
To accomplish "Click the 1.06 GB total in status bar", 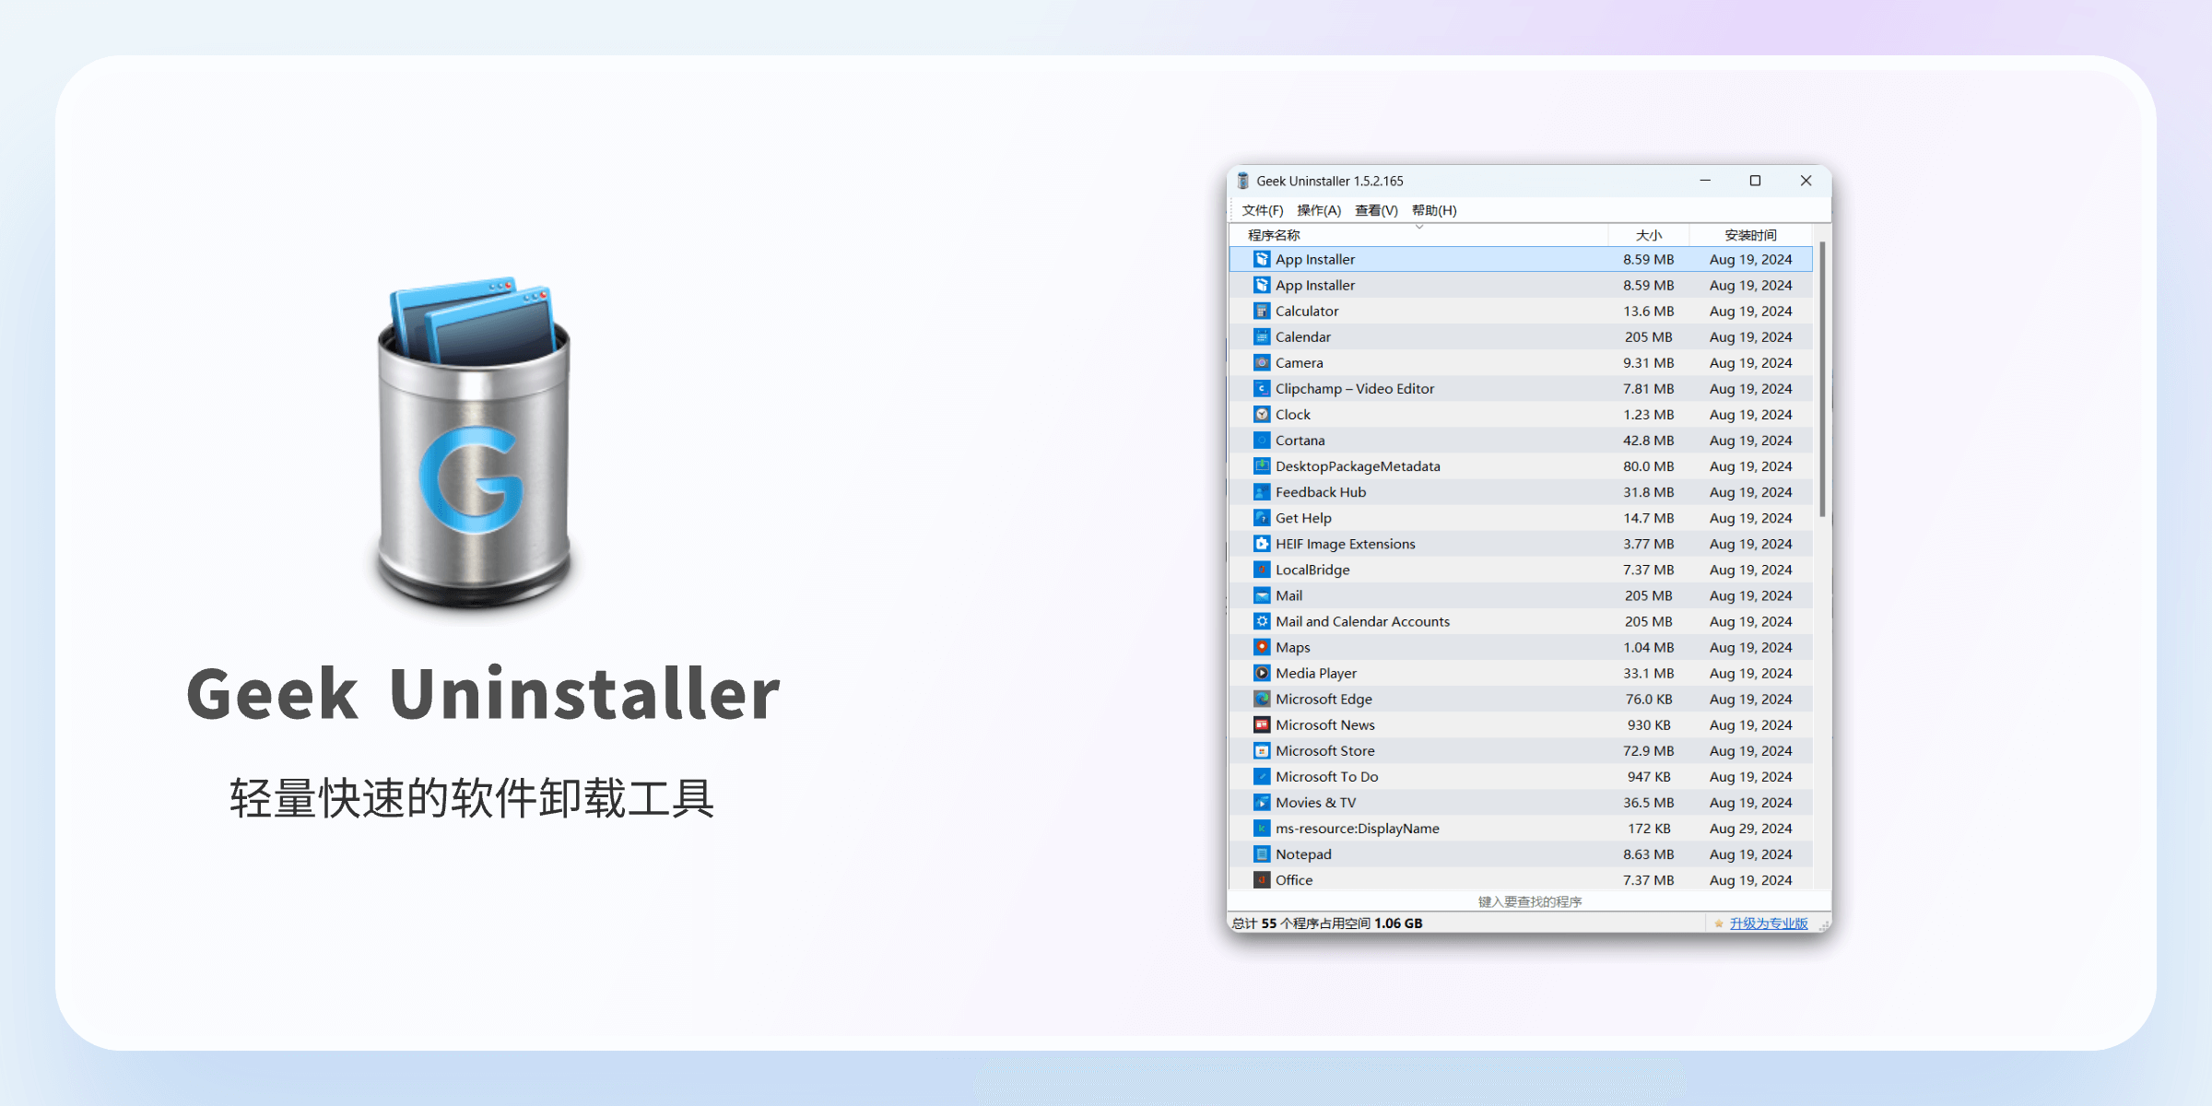I will 1398,923.
